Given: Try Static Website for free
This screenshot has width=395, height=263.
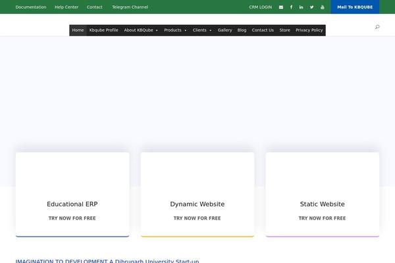Looking at the screenshot, I should tap(322, 218).
